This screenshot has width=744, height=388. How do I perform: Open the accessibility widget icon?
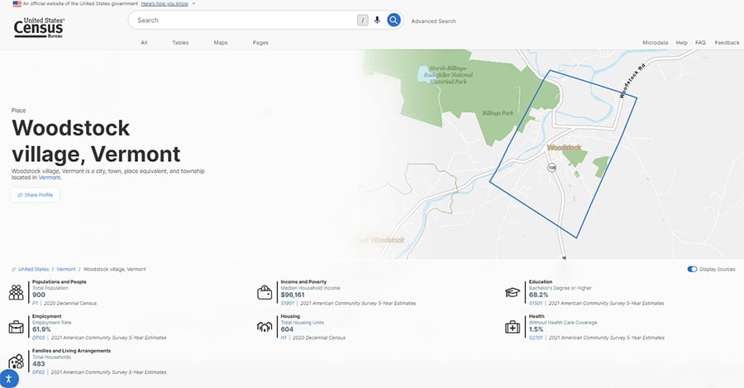pyautogui.click(x=8, y=379)
